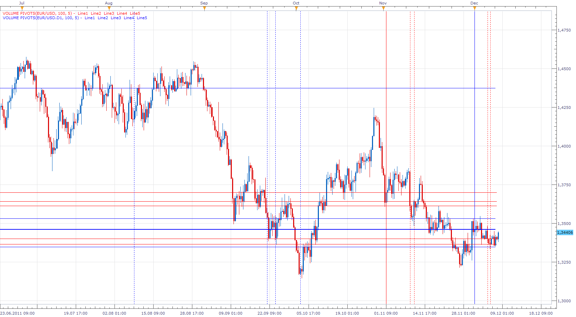Click the 18.12 09:00 date label

[x=541, y=313]
